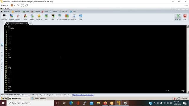Click the Sessions star toolbar icon
The height and width of the screenshot is (106, 189).
(x=39, y=17)
